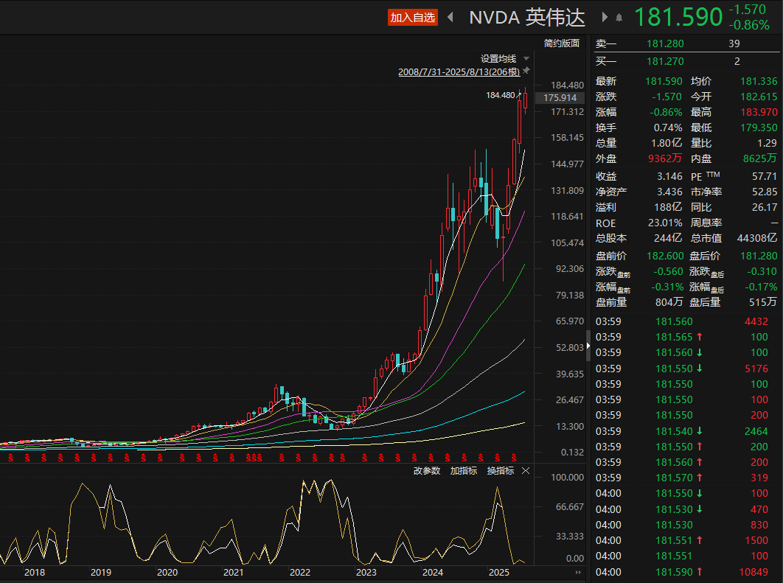Go to previous stock with left arrow
Viewport: 783px width, 583px height.
[450, 18]
